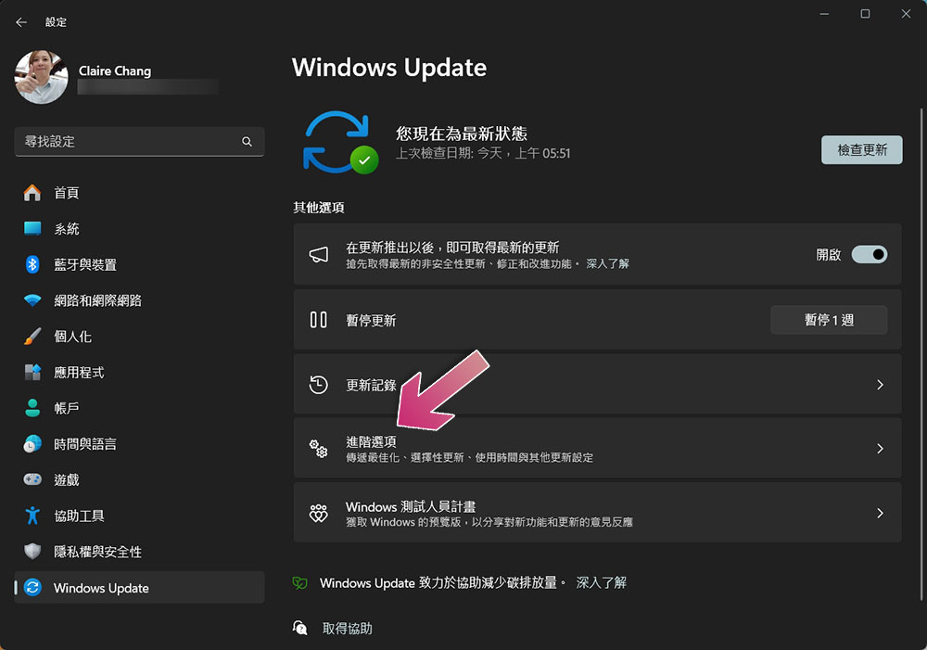This screenshot has height=650, width=927.
Task: Click the gamepad icon for 遊戲
Action: click(32, 480)
